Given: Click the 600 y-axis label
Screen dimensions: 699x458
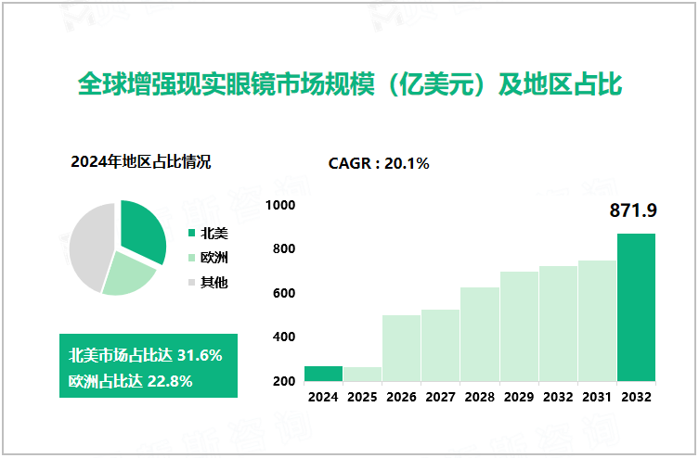Looking at the screenshot, I should pos(284,293).
